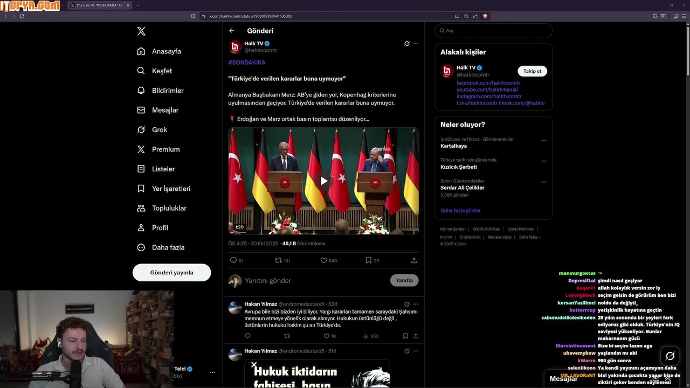Open the #SONDAKİKA hashtag
This screenshot has height=388, width=690.
coord(247,63)
